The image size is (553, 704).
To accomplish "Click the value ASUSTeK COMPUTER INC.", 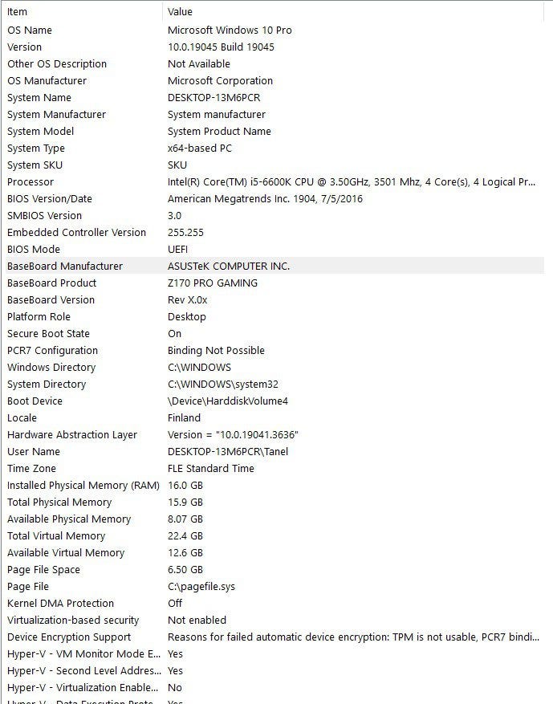I will (x=229, y=266).
